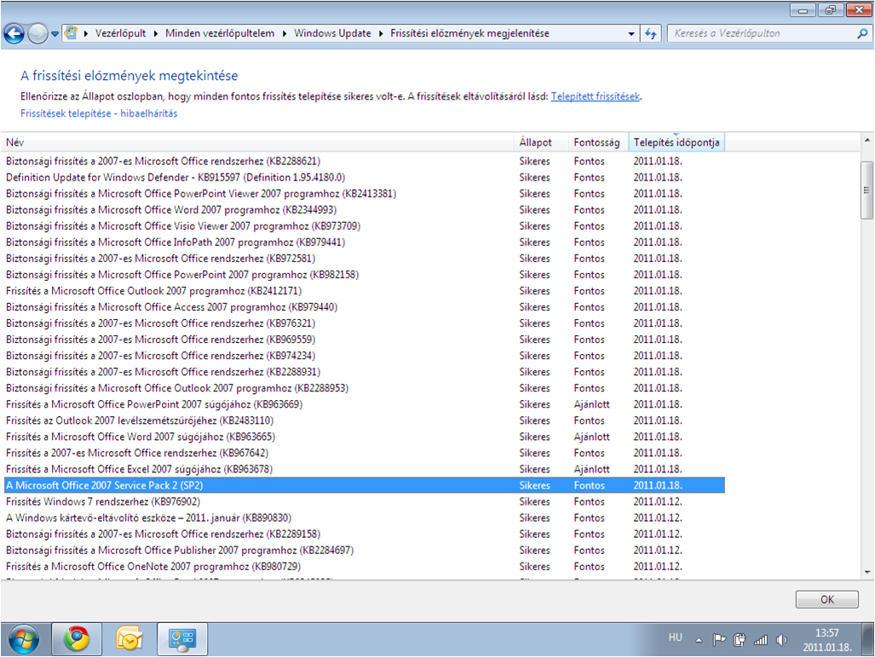The width and height of the screenshot is (875, 657).
Task: Select Vezérlőpult in the breadcrumb
Action: 120,33
